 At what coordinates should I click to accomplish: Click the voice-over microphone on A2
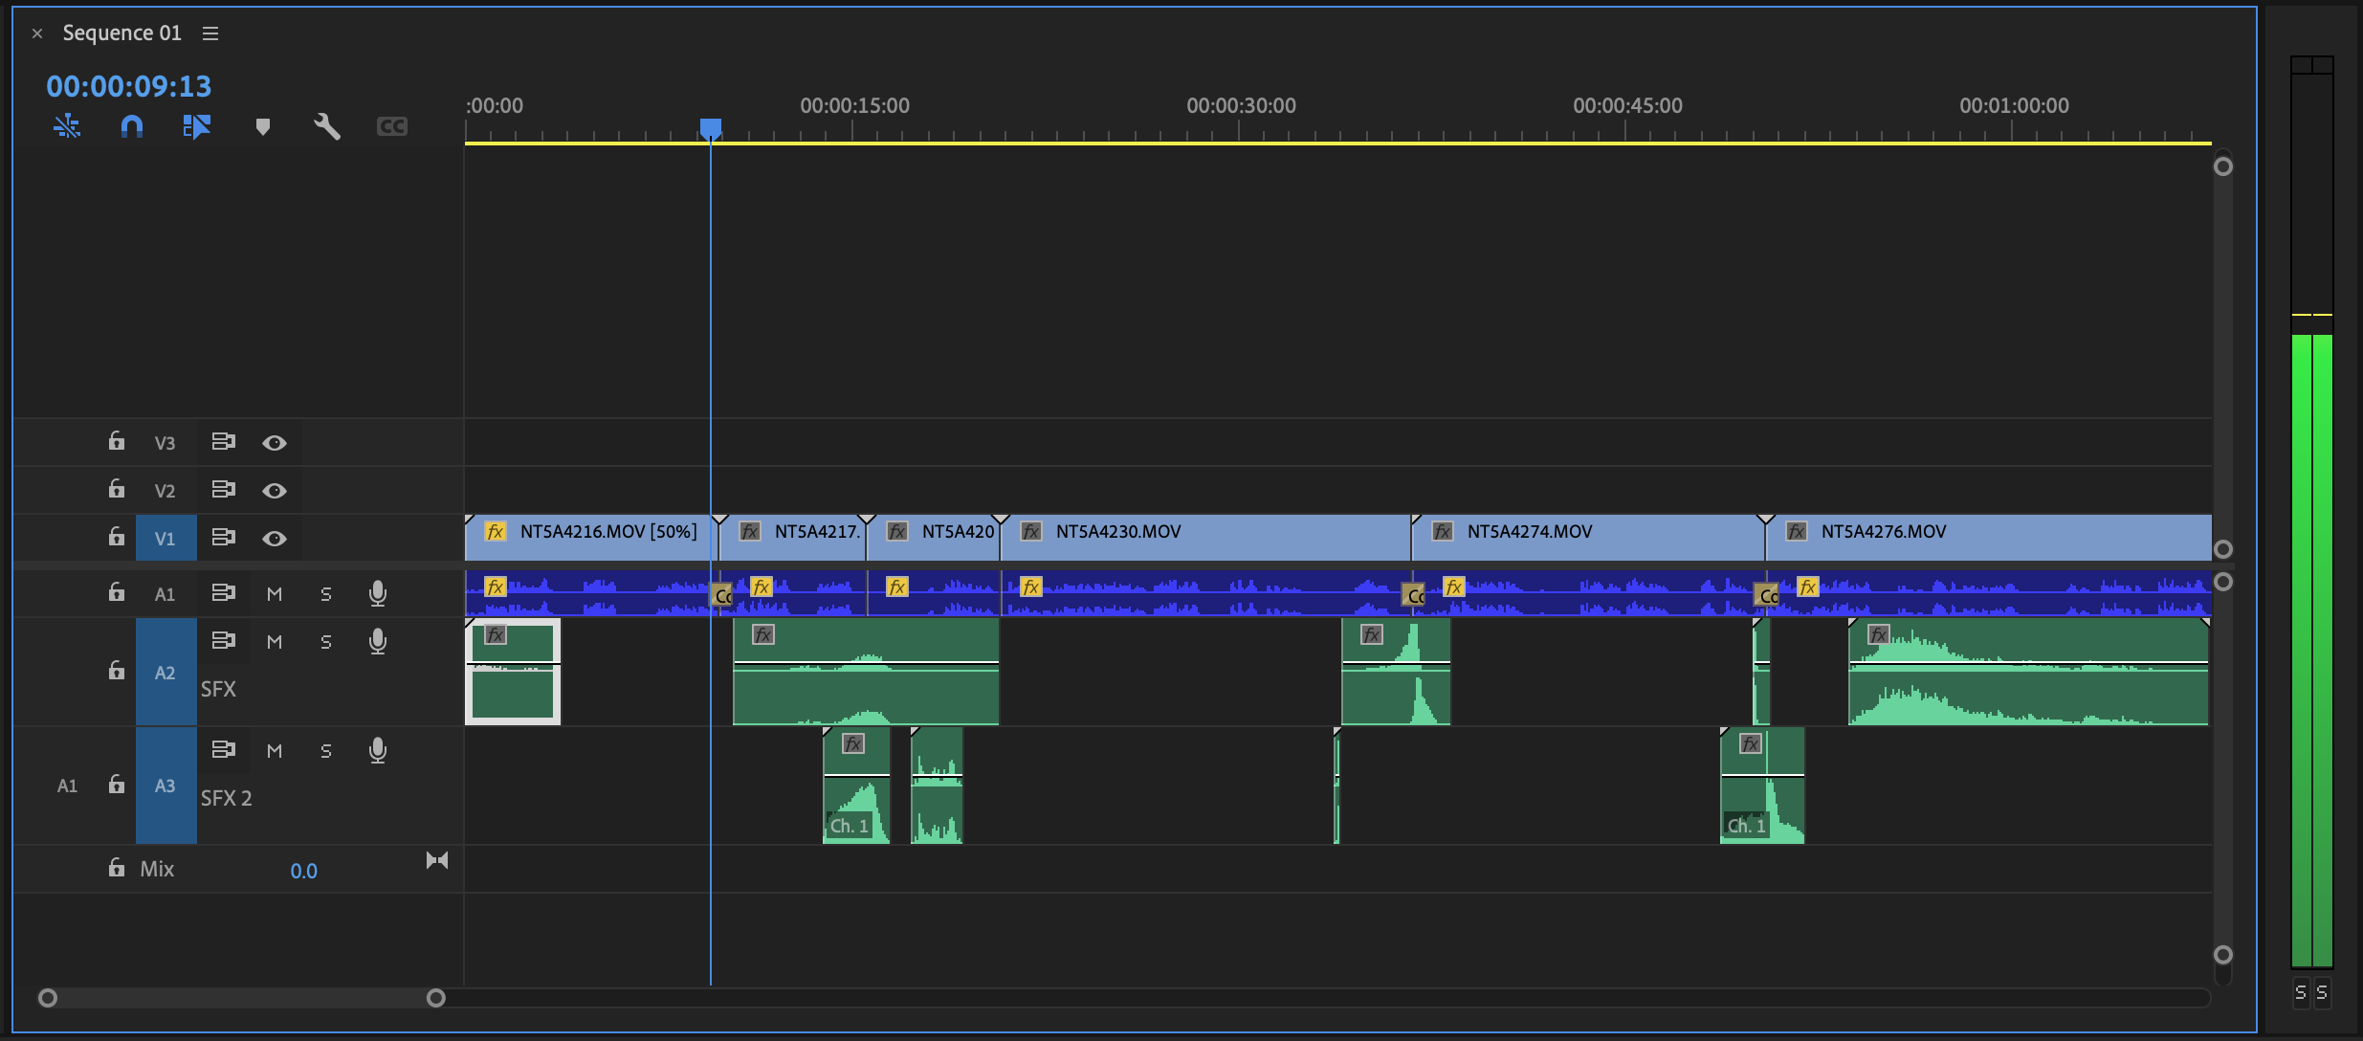click(378, 641)
